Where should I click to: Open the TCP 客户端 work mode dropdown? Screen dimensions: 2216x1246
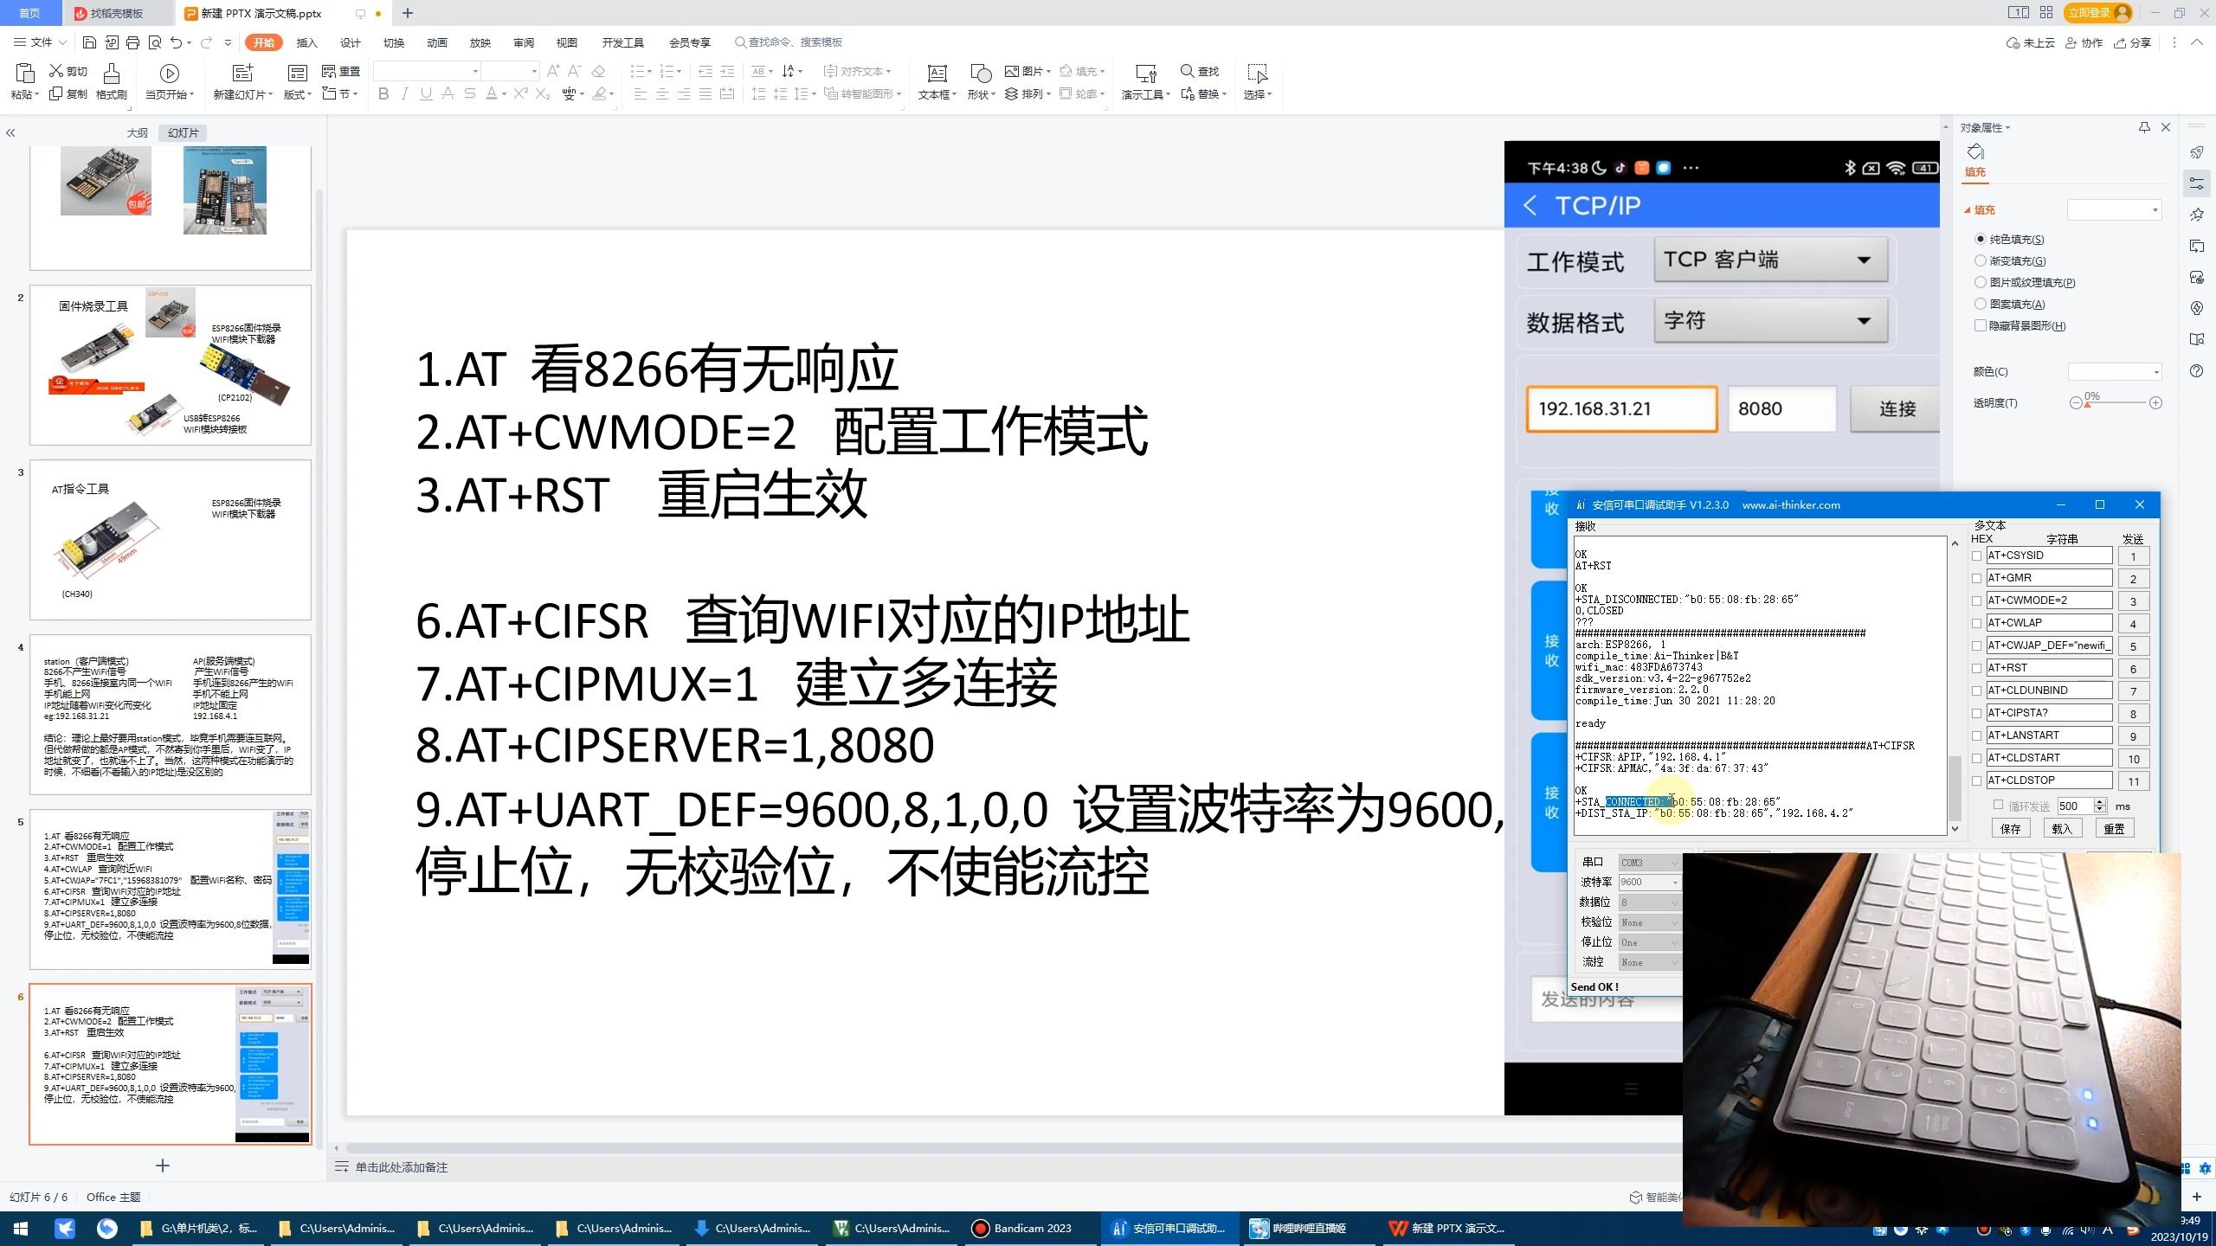1770,260
